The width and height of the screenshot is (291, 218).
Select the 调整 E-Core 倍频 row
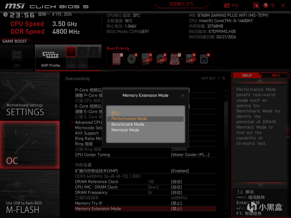pyautogui.click(x=89, y=112)
